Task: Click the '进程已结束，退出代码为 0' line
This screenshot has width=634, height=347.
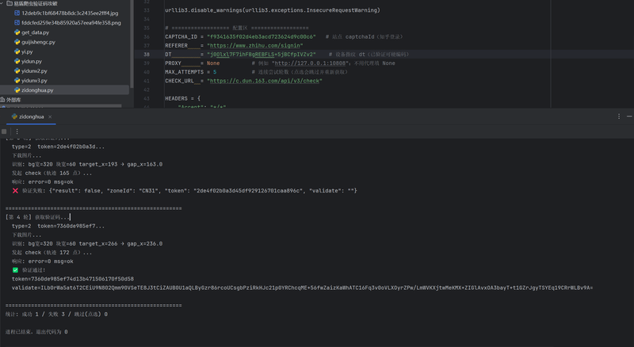Action: (36, 332)
